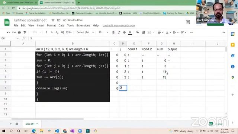This screenshot has height=134, width=238.
Task: Open the Maps side panel icon
Action: pos(232,77)
